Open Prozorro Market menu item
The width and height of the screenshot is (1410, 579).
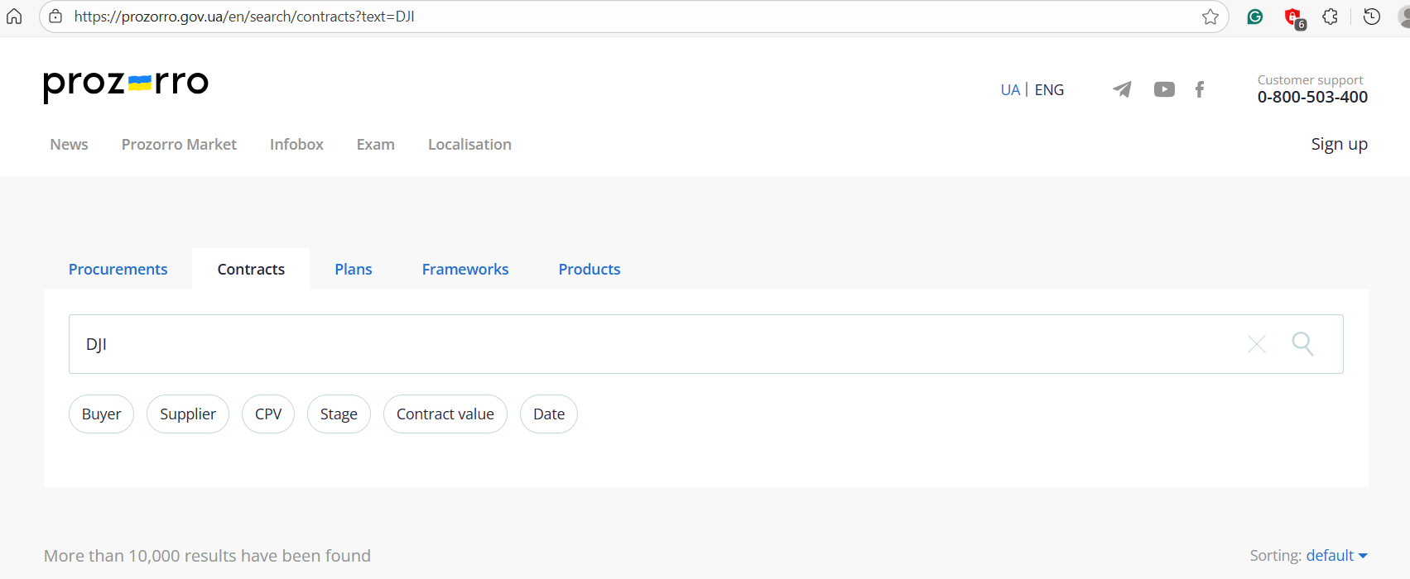click(x=179, y=145)
